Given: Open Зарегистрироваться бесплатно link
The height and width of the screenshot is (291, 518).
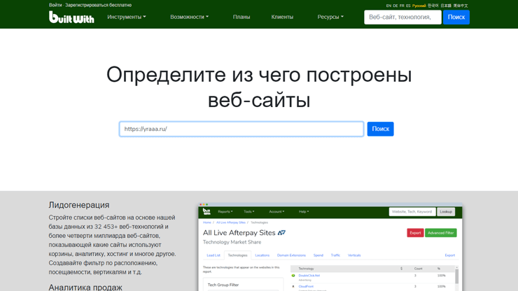Looking at the screenshot, I should click(98, 5).
